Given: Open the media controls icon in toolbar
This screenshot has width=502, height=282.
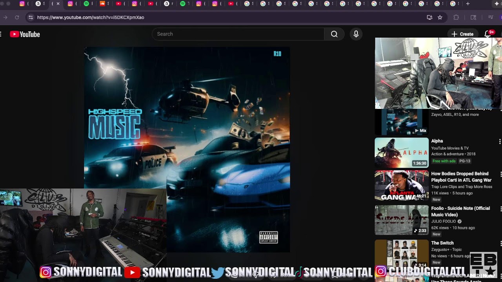Looking at the screenshot, I should tap(491, 17).
